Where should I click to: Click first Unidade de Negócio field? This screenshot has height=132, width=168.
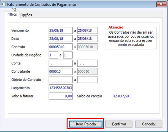click(x=53, y=55)
